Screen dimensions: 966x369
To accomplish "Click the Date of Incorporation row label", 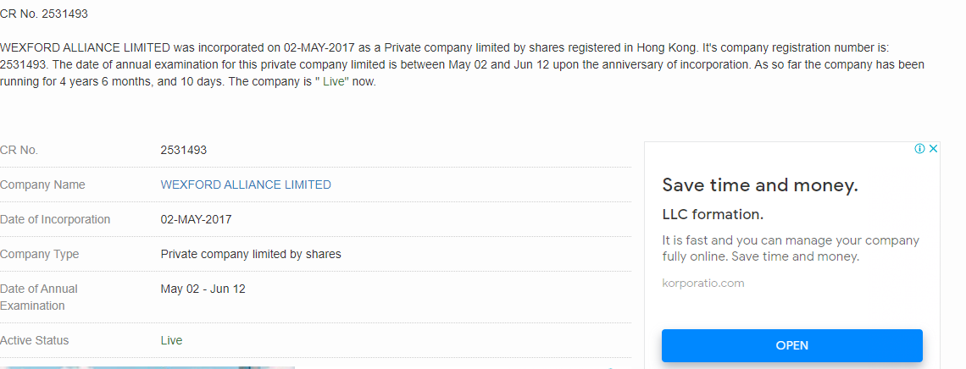I will (55, 219).
